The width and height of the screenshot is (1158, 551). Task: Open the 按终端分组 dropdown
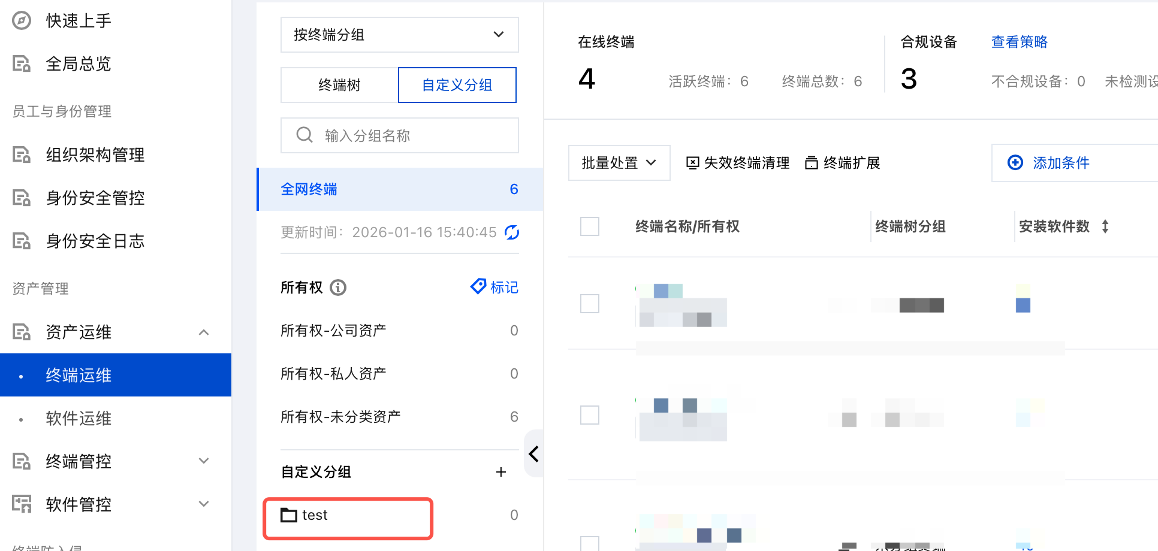399,35
